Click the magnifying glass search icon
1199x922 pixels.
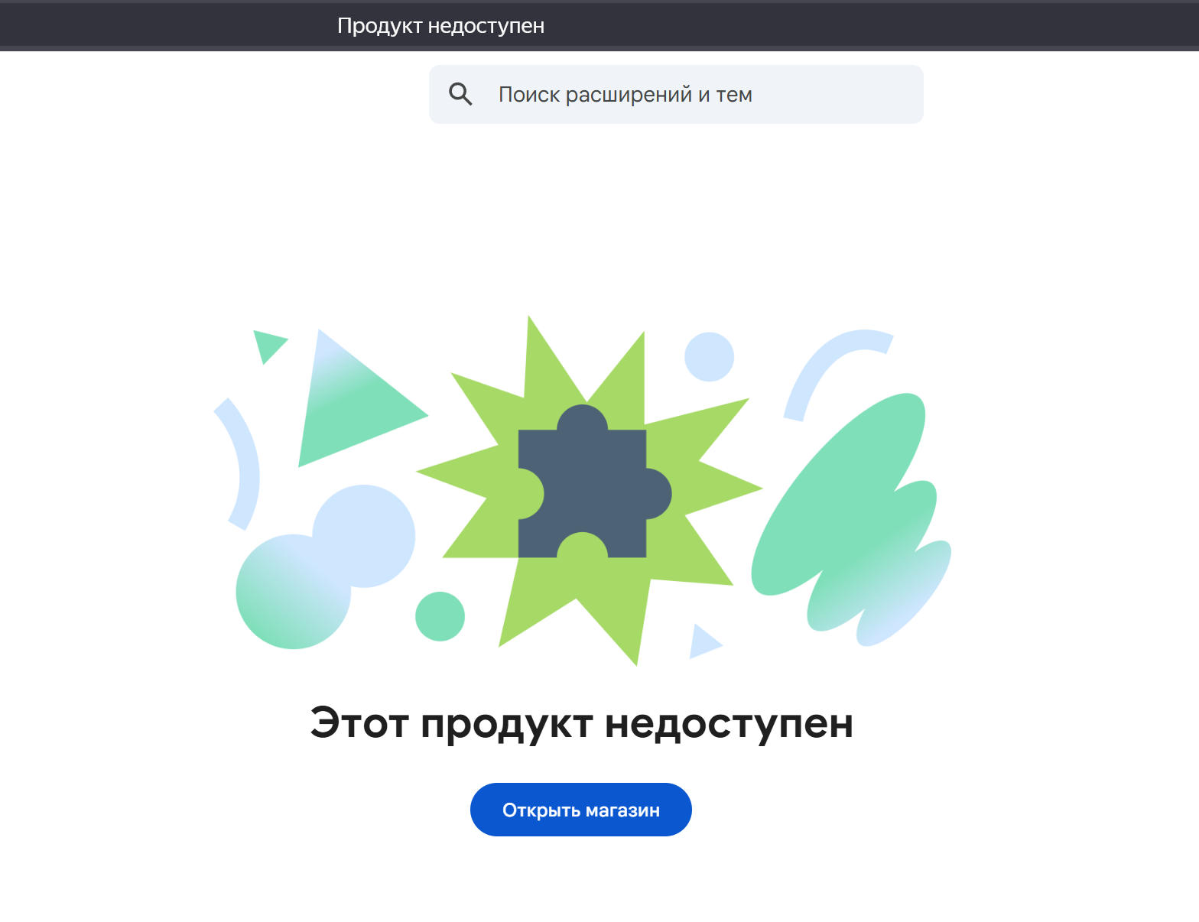coord(460,94)
